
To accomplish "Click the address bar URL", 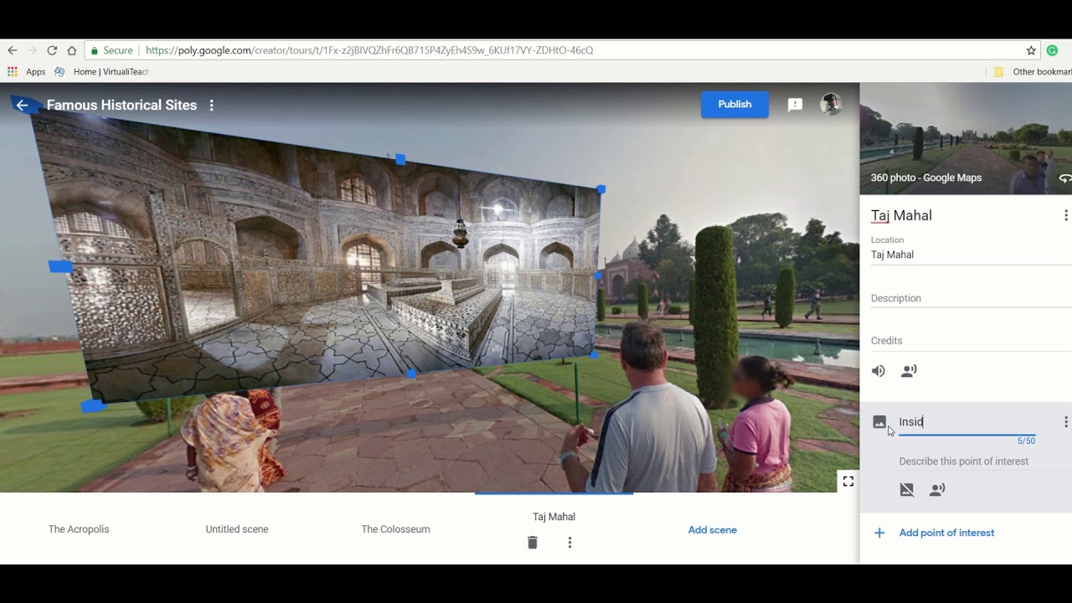I will click(x=368, y=50).
